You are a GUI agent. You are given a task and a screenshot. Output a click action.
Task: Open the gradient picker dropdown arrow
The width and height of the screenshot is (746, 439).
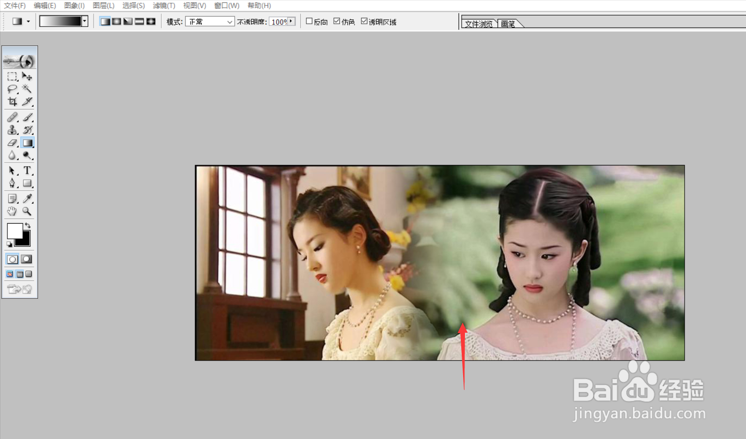pos(85,21)
